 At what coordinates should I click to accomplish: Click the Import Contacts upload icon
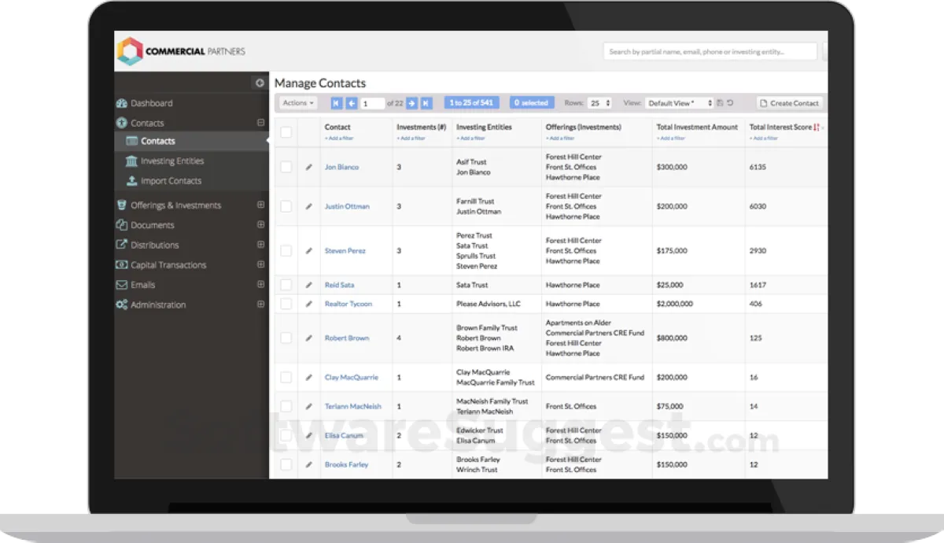[132, 181]
